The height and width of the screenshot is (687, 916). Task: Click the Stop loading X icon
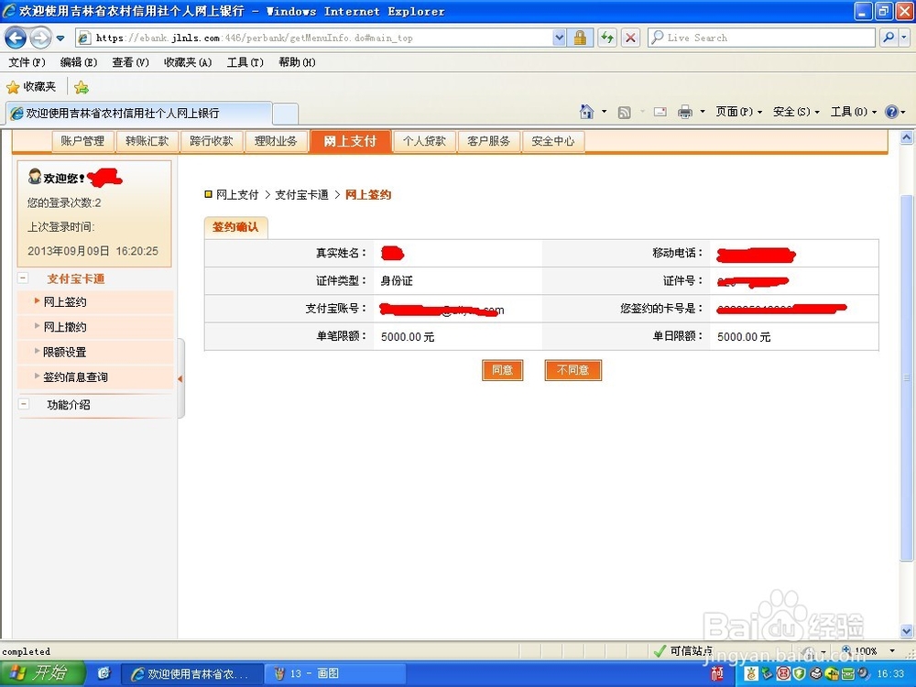[x=630, y=38]
